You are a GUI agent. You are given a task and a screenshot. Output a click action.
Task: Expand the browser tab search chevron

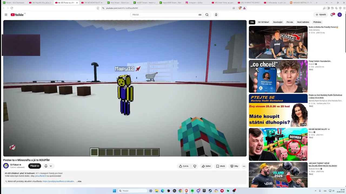[x=327, y=3]
